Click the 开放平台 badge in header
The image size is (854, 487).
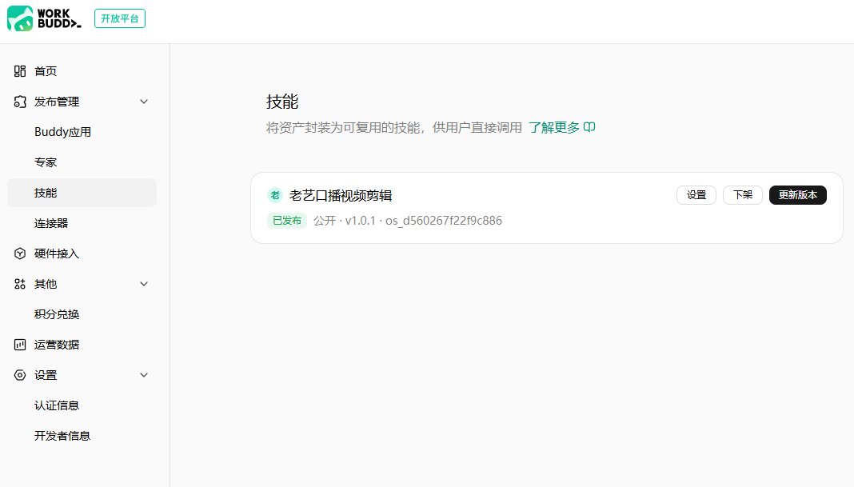pyautogui.click(x=120, y=18)
